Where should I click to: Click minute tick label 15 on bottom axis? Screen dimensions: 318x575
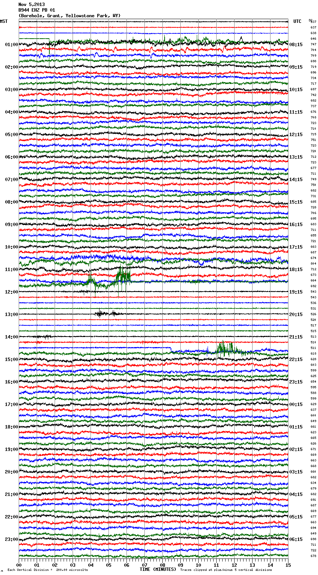pos(288,565)
